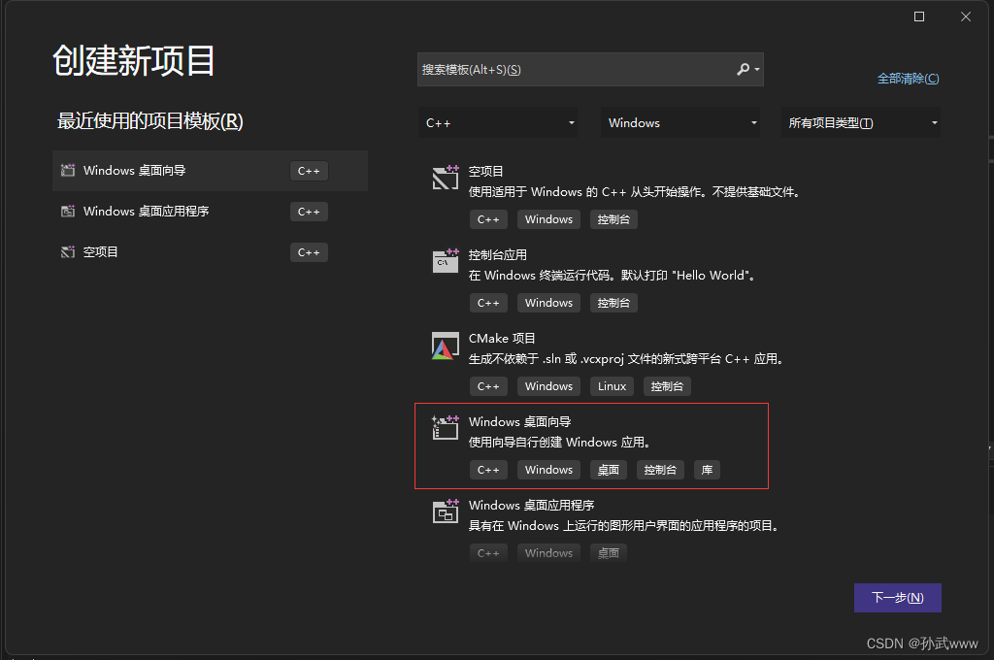Click the description mentioning Hello World
Viewport: 994px width, 660px height.
612,275
